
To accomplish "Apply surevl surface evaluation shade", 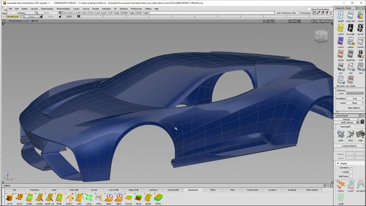I will tap(341, 41).
